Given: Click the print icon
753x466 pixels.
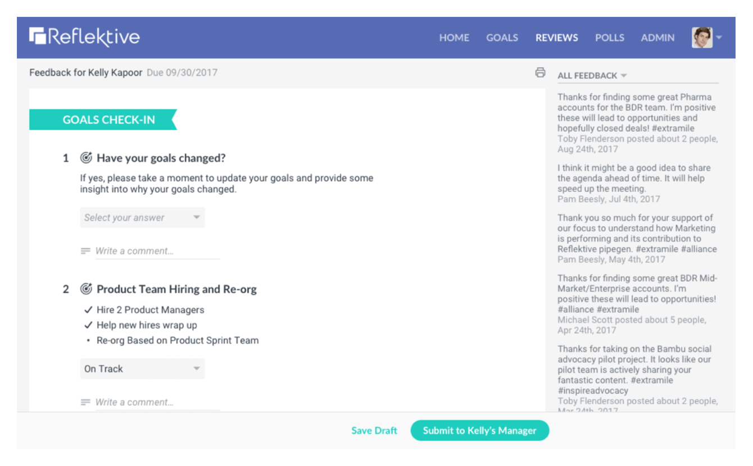Looking at the screenshot, I should (x=540, y=72).
